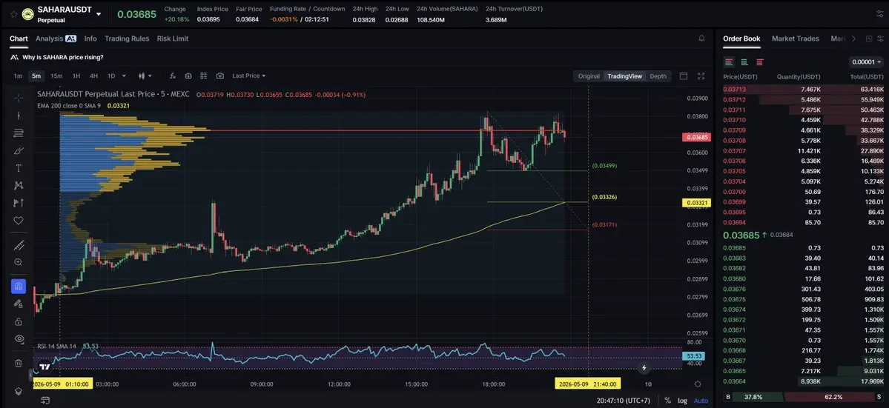Screen dimensions: 889x408
Task: Switch to the Market Trades tab
Action: click(x=796, y=39)
